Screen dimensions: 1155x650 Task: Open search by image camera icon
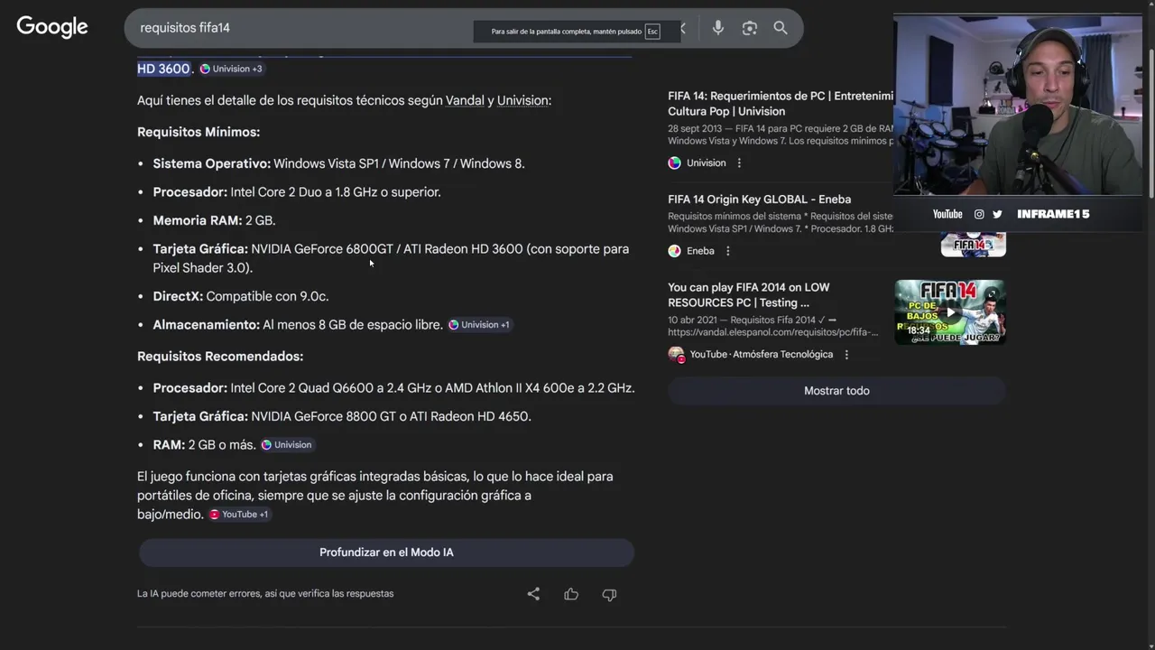pyautogui.click(x=749, y=28)
